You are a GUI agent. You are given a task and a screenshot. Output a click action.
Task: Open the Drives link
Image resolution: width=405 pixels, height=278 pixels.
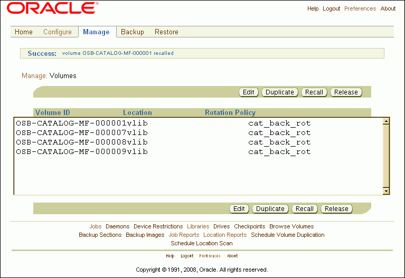tap(222, 226)
